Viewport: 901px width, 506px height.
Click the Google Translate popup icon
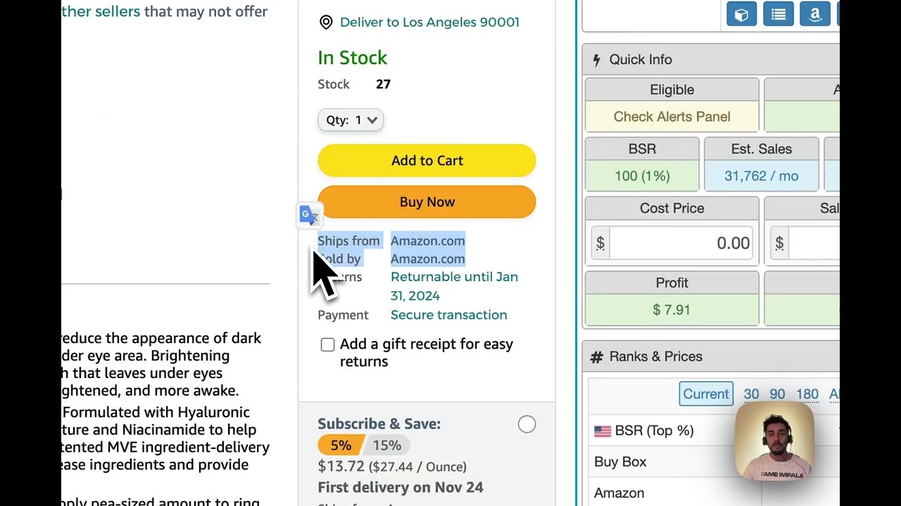point(309,215)
